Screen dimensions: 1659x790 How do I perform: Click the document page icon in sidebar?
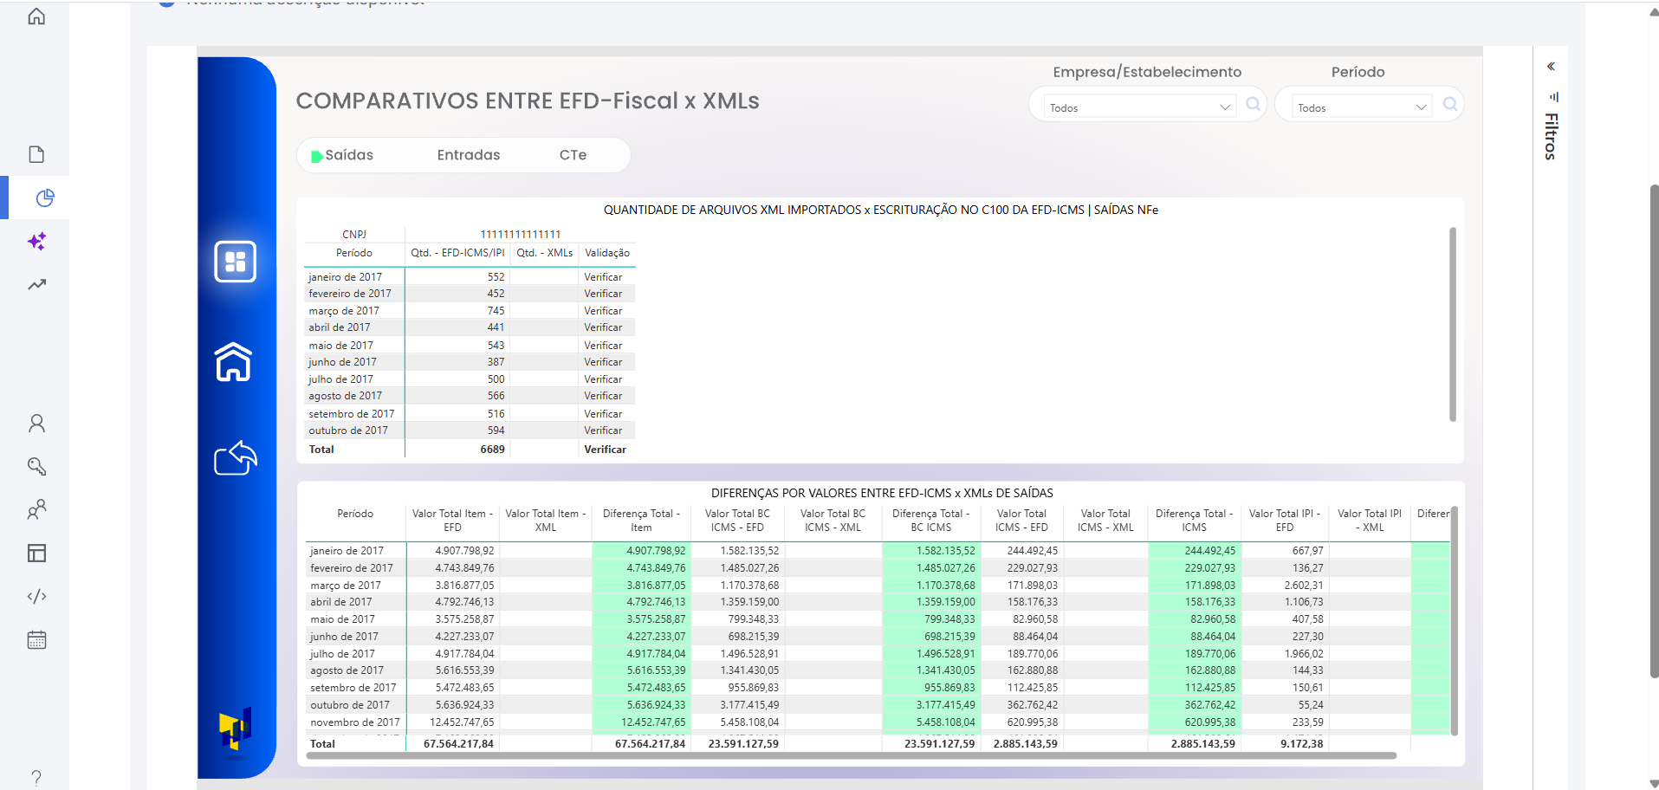(x=36, y=153)
